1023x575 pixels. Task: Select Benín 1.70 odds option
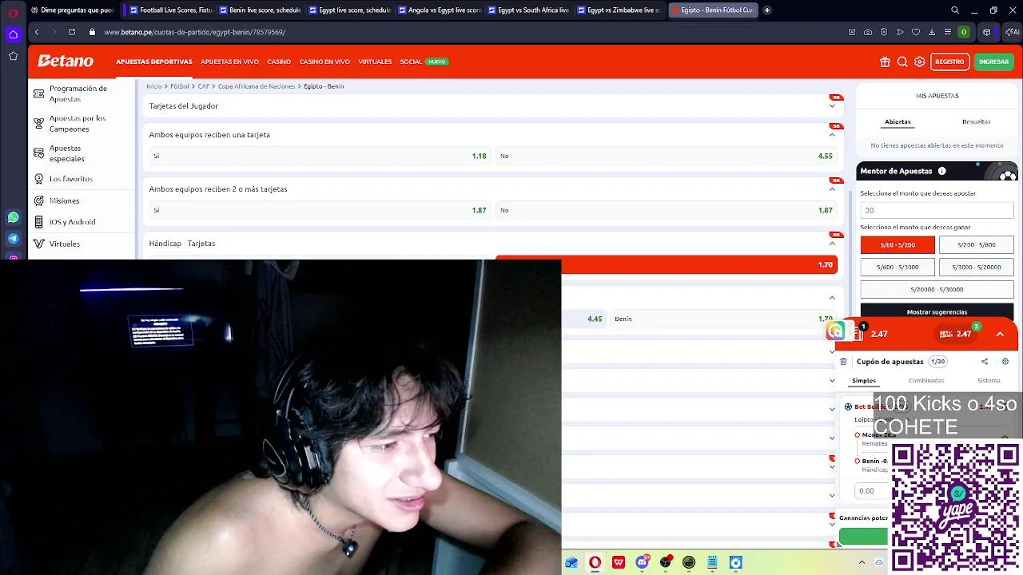click(724, 319)
